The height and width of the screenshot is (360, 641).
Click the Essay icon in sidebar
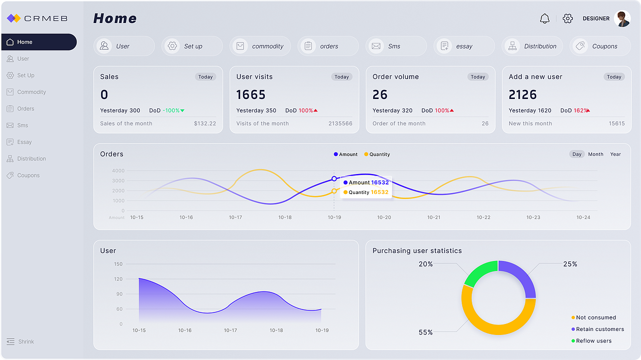(x=10, y=142)
